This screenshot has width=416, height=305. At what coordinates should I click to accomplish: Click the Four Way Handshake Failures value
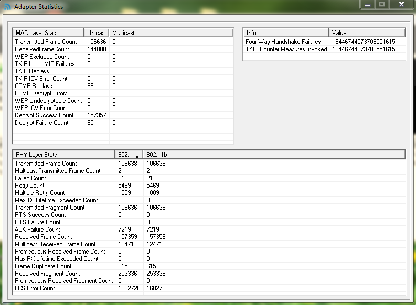point(364,42)
